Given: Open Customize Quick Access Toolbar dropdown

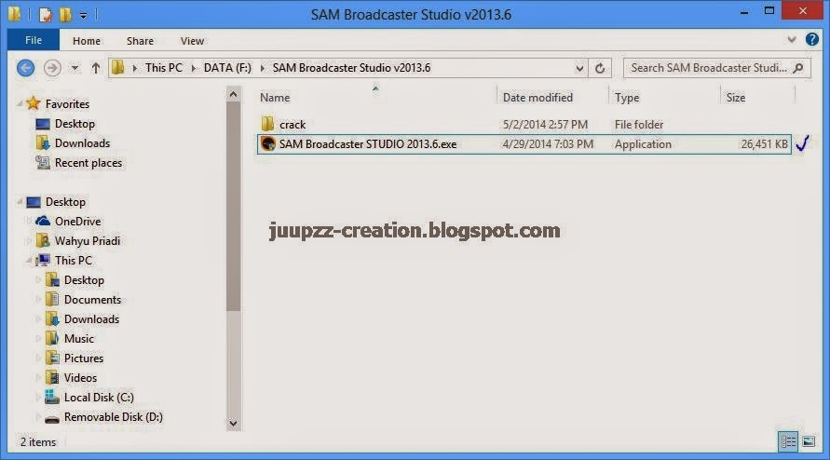Looking at the screenshot, I should point(83,15).
